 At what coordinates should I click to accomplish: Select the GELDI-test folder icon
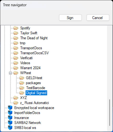point(22,78)
